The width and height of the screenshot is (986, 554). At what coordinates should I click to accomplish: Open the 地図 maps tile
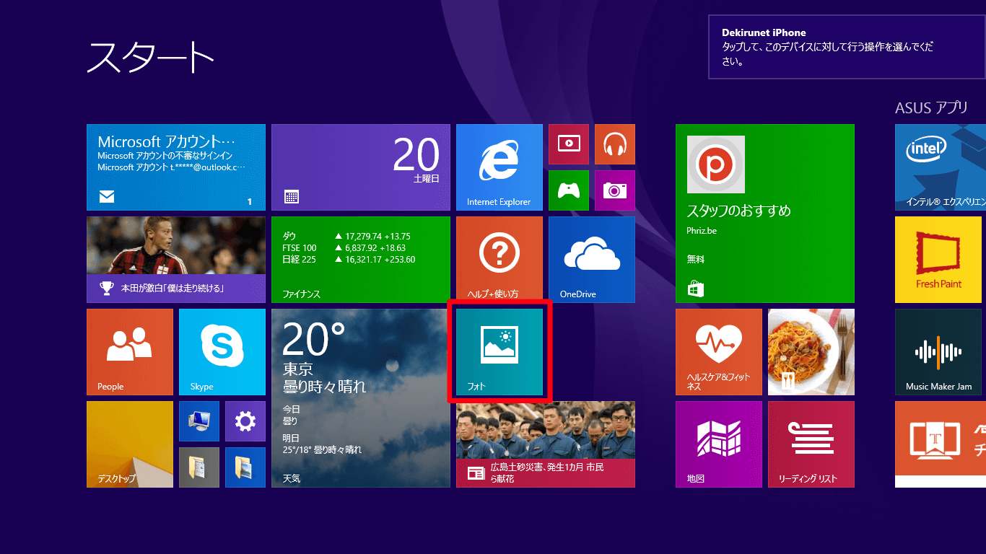coord(719,444)
